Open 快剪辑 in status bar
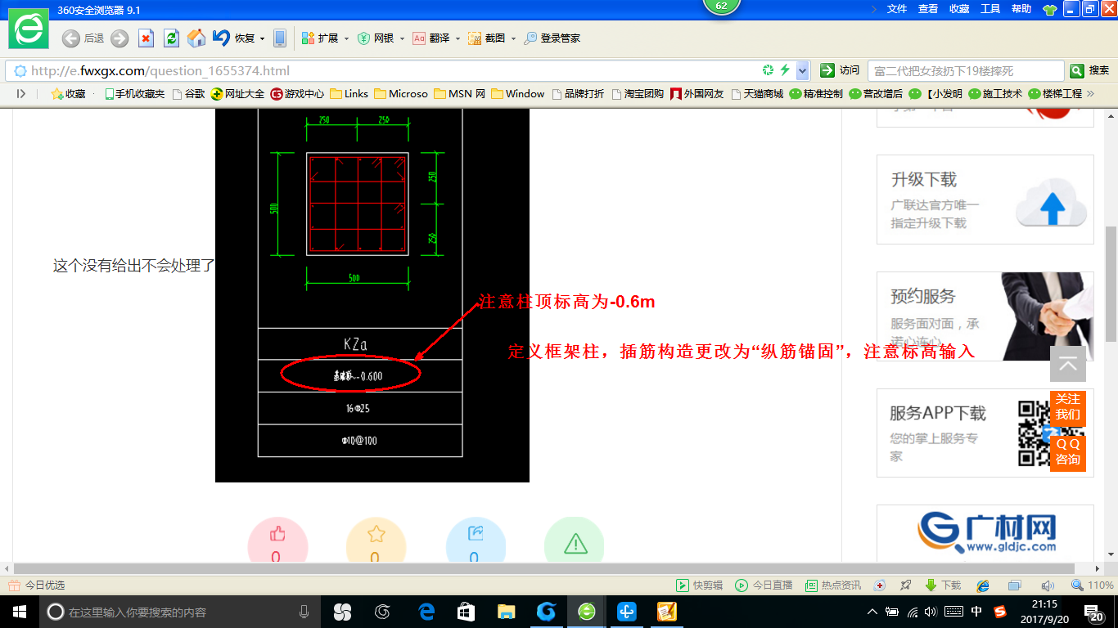 [x=699, y=585]
